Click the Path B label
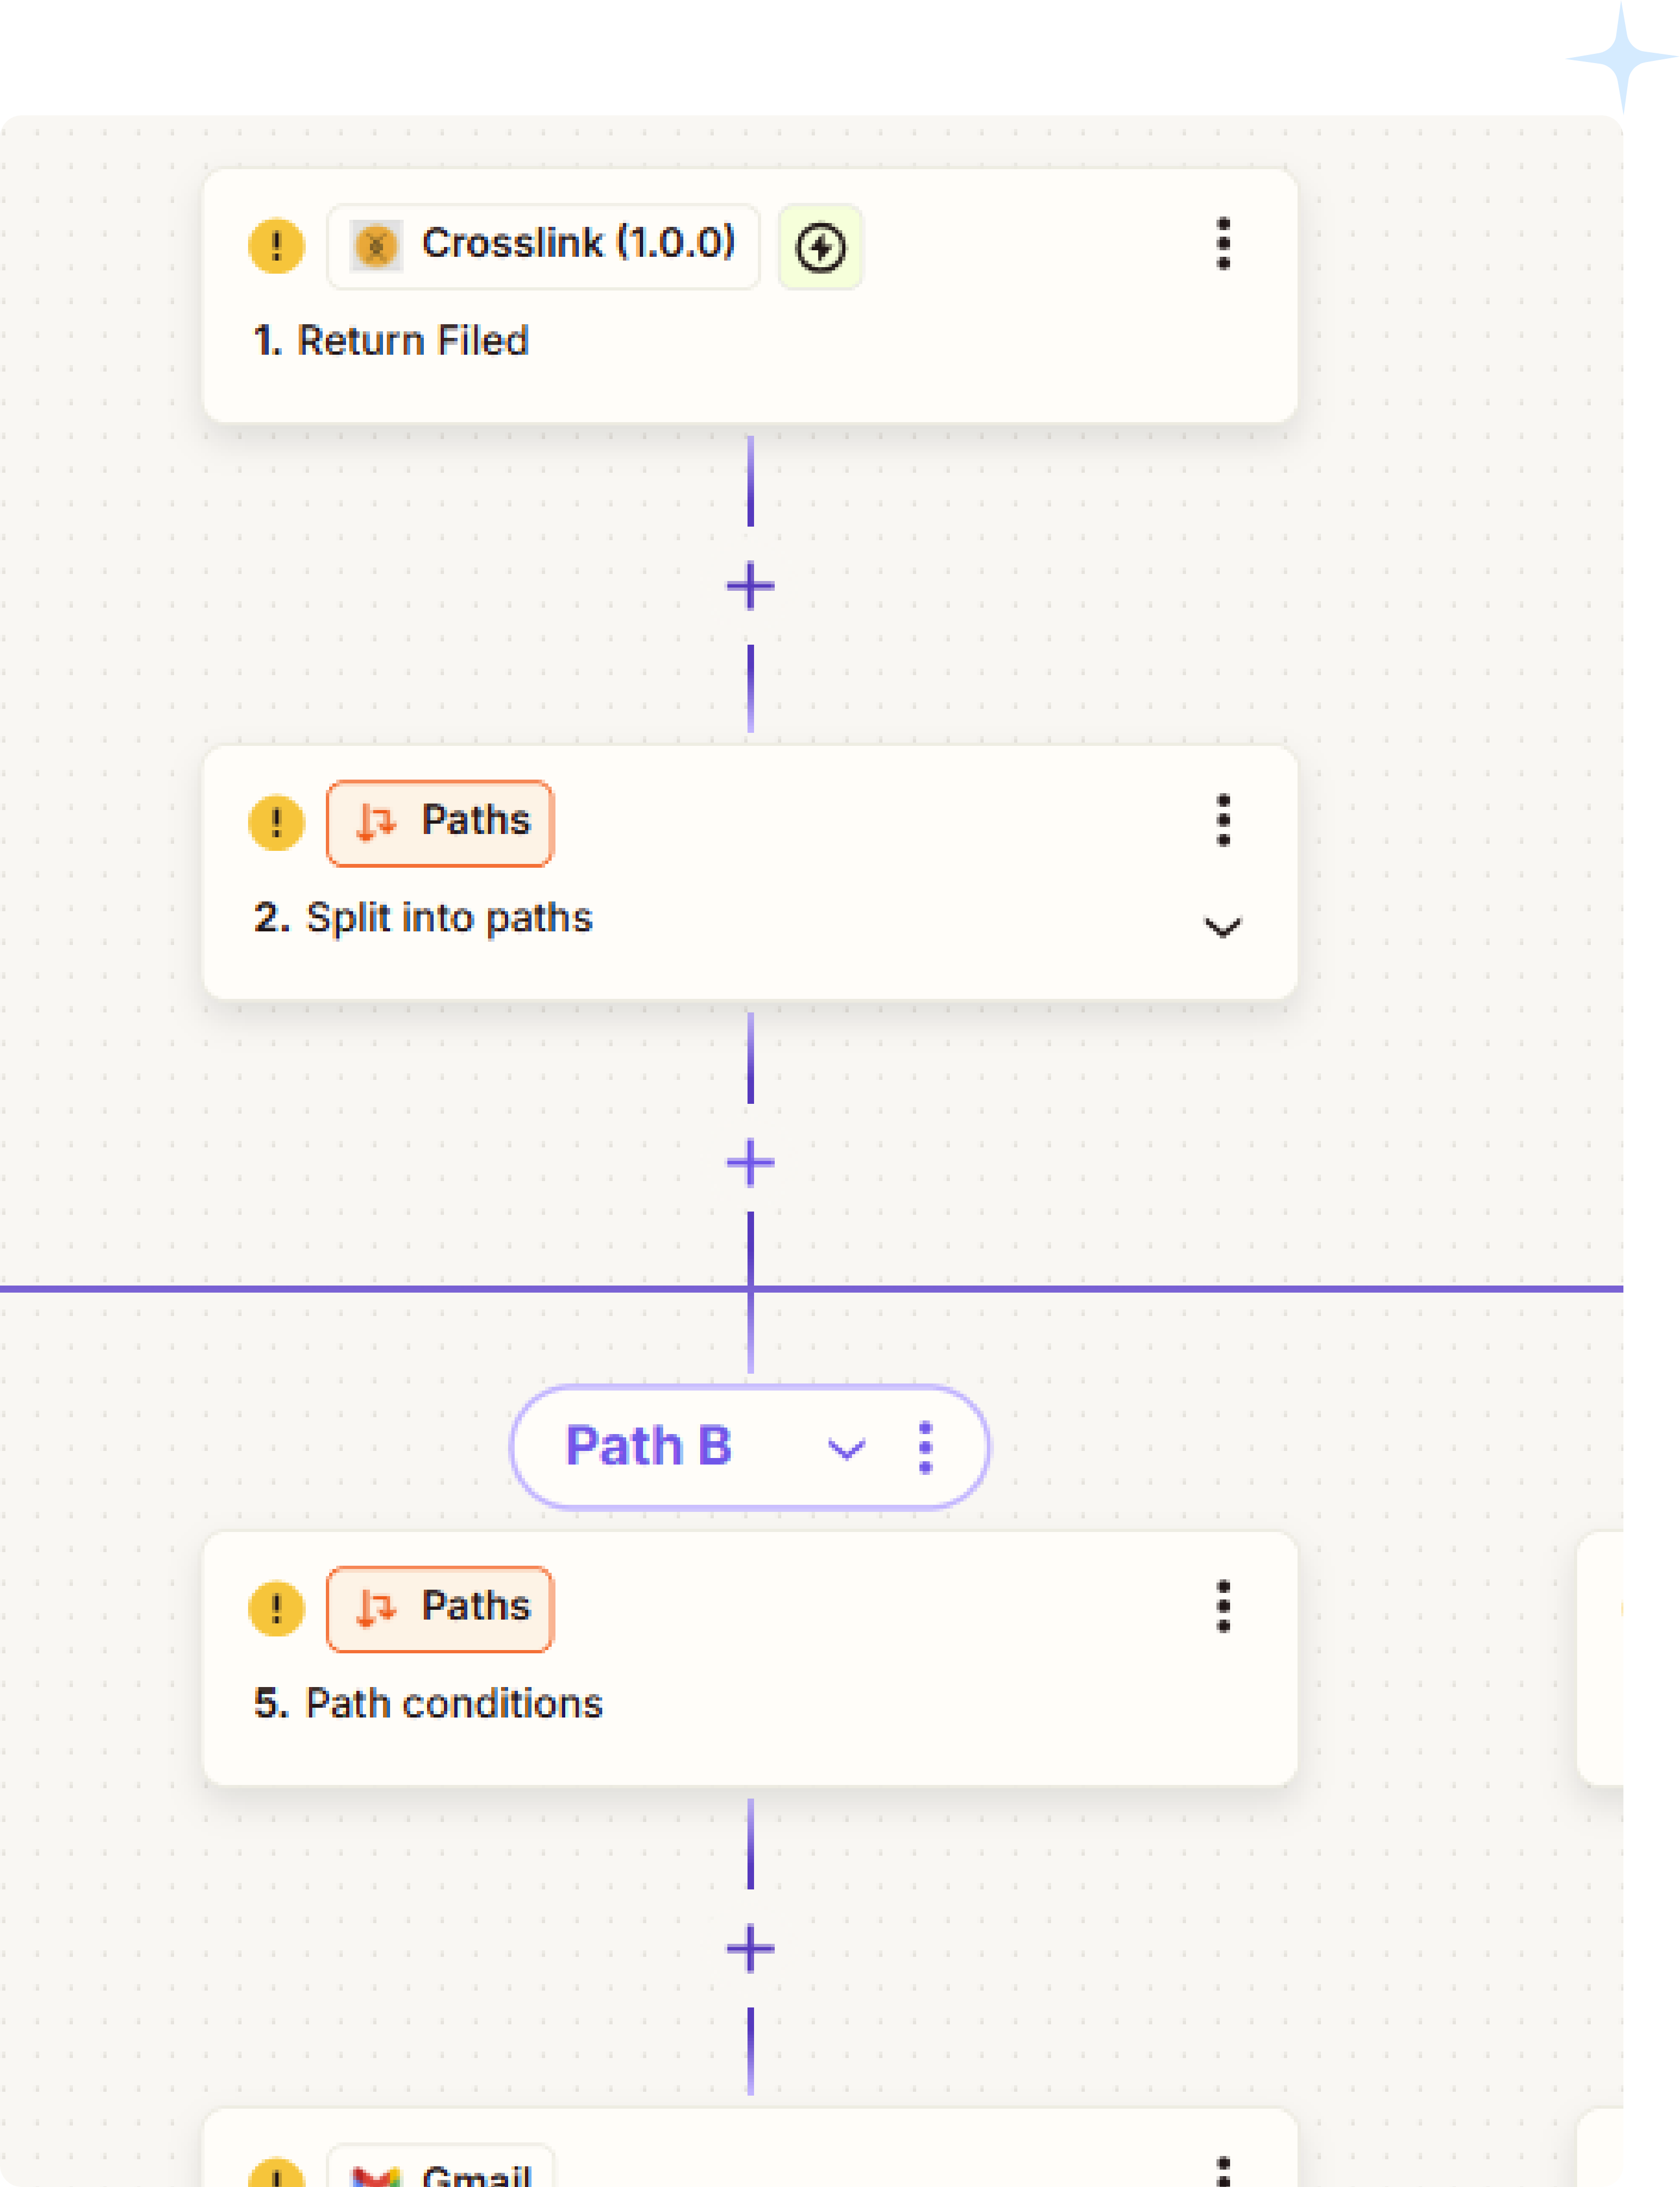 pyautogui.click(x=649, y=1446)
